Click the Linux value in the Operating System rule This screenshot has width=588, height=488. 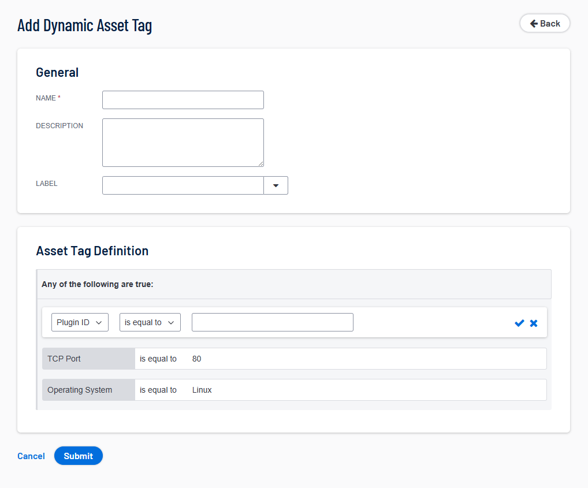pos(202,390)
